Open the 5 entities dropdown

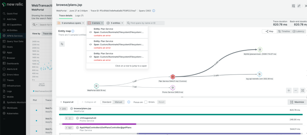tap(115, 23)
